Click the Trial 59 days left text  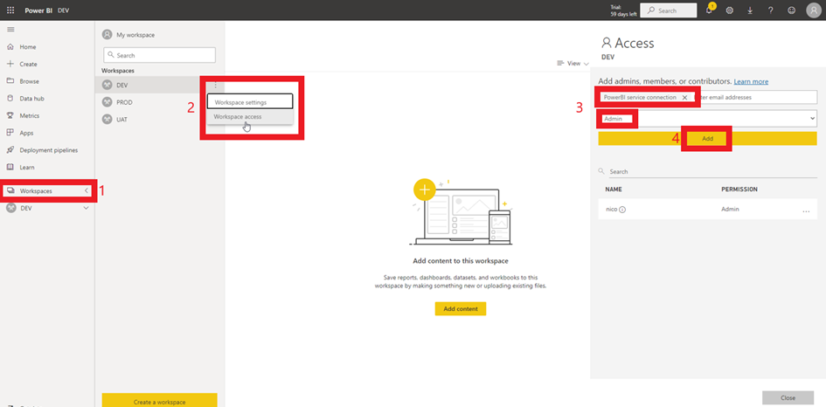point(624,10)
